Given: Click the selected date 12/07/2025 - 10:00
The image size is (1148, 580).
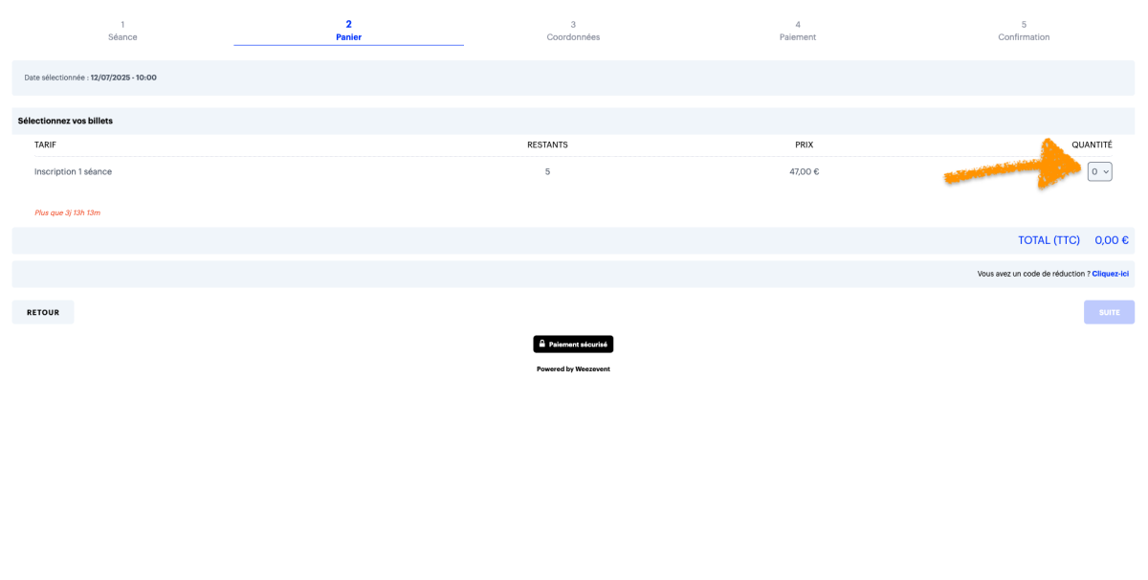Looking at the screenshot, I should (123, 78).
